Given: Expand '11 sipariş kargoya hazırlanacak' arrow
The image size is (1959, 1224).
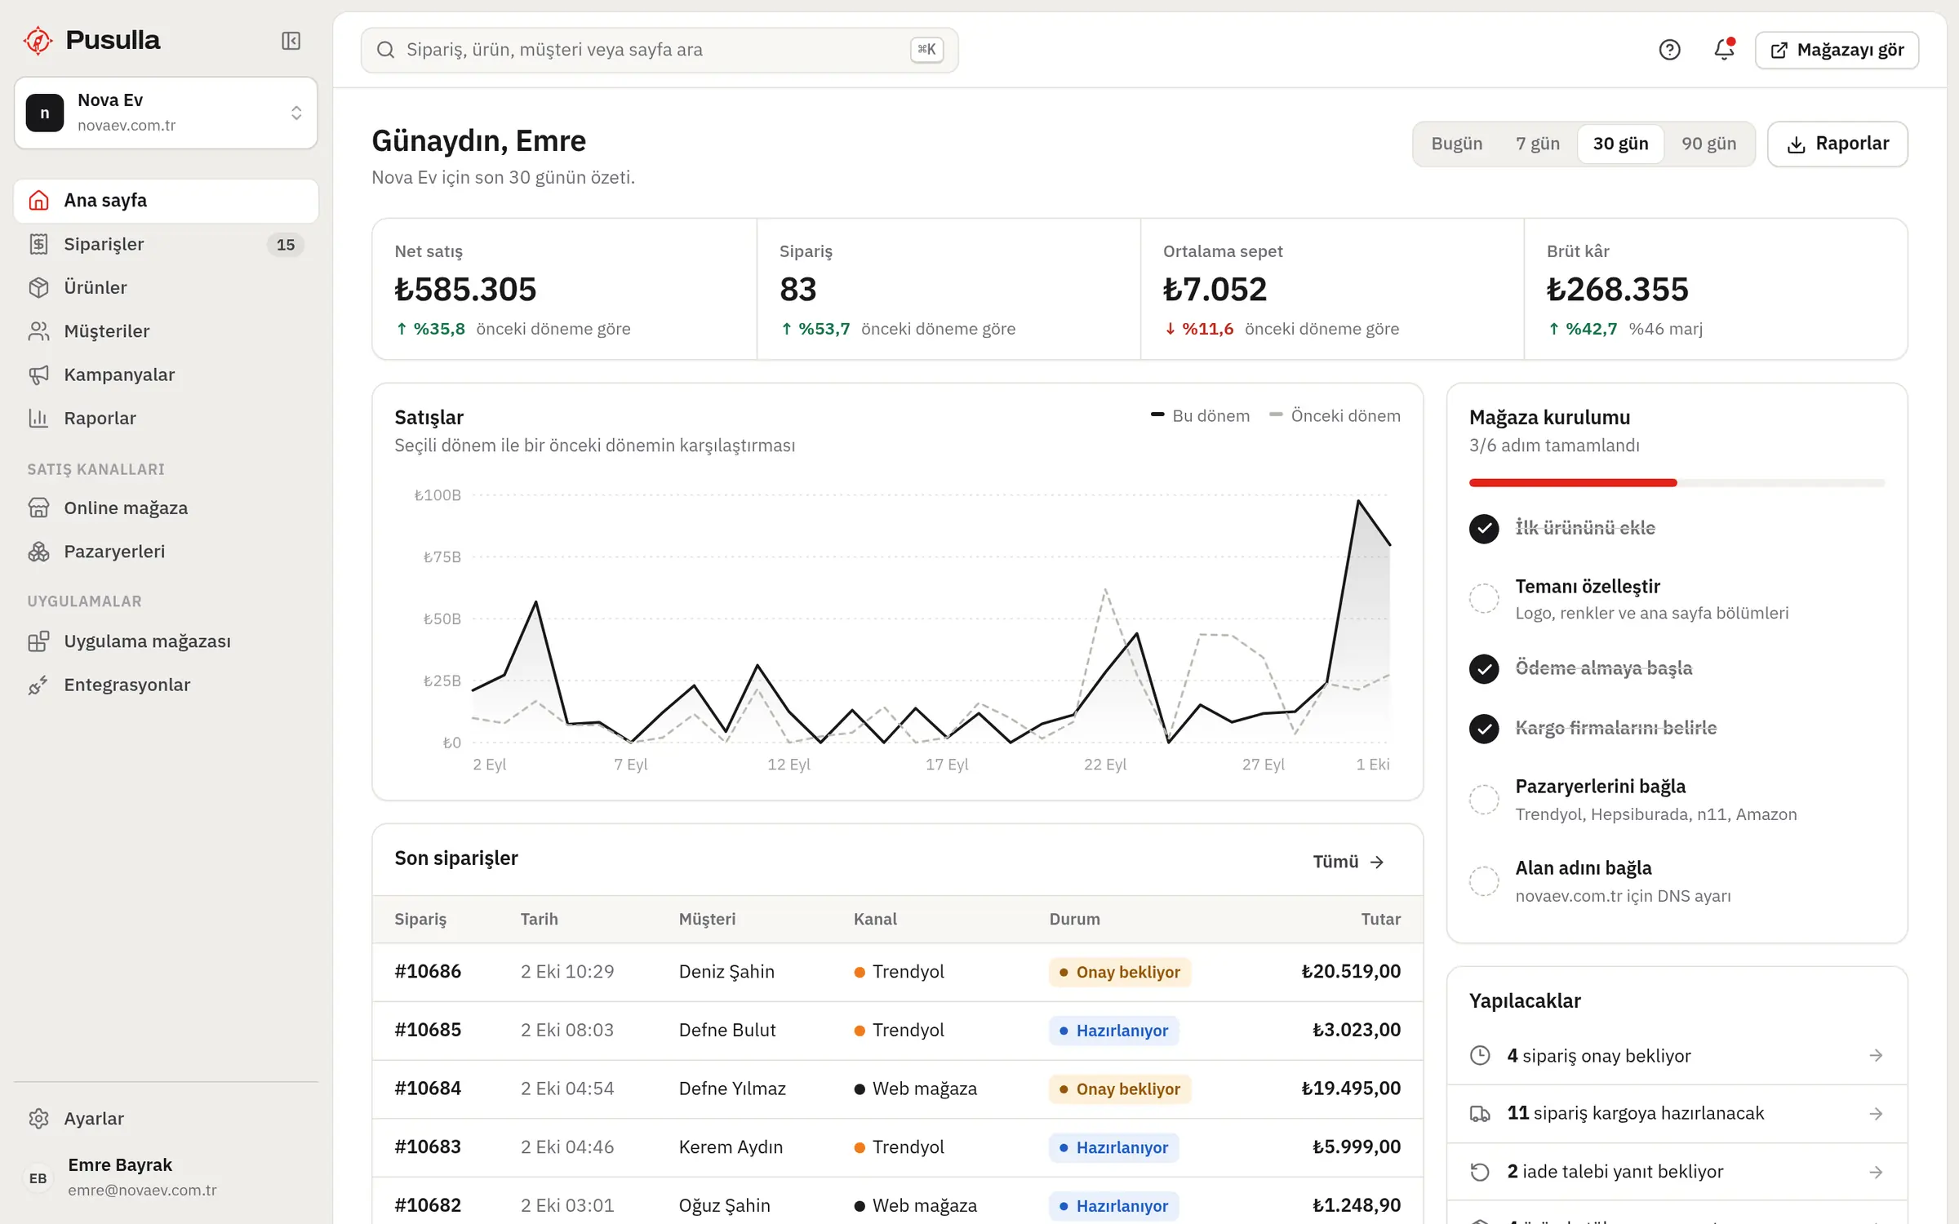Looking at the screenshot, I should pyautogui.click(x=1876, y=1113).
